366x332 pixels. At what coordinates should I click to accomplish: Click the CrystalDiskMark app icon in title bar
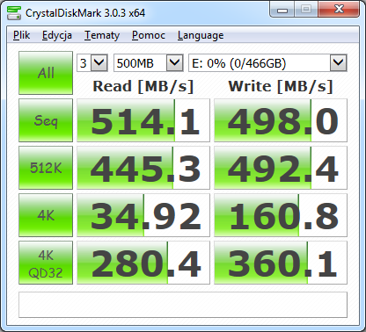point(14,13)
